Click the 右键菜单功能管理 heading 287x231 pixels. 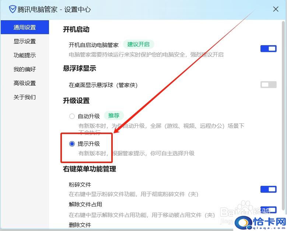[x=90, y=169]
